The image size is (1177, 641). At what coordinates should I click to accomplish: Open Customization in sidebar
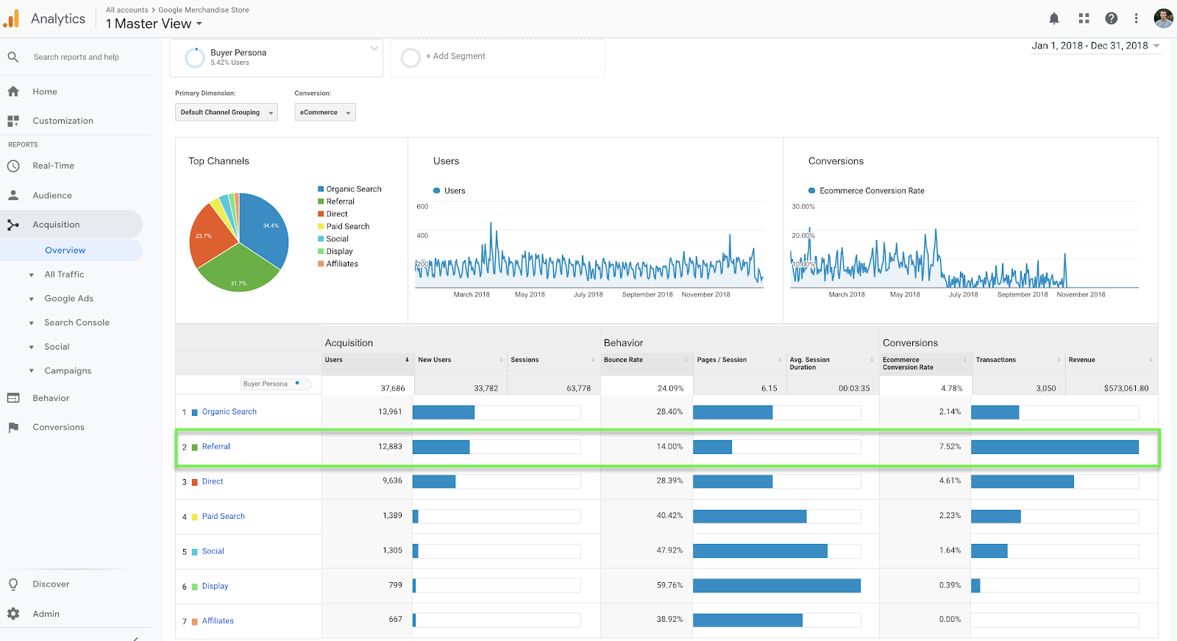click(x=63, y=121)
